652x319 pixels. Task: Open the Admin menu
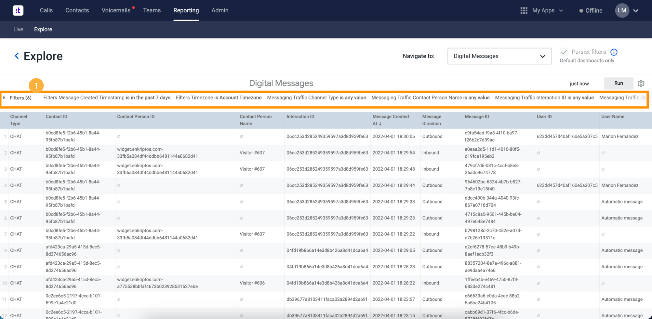220,10
